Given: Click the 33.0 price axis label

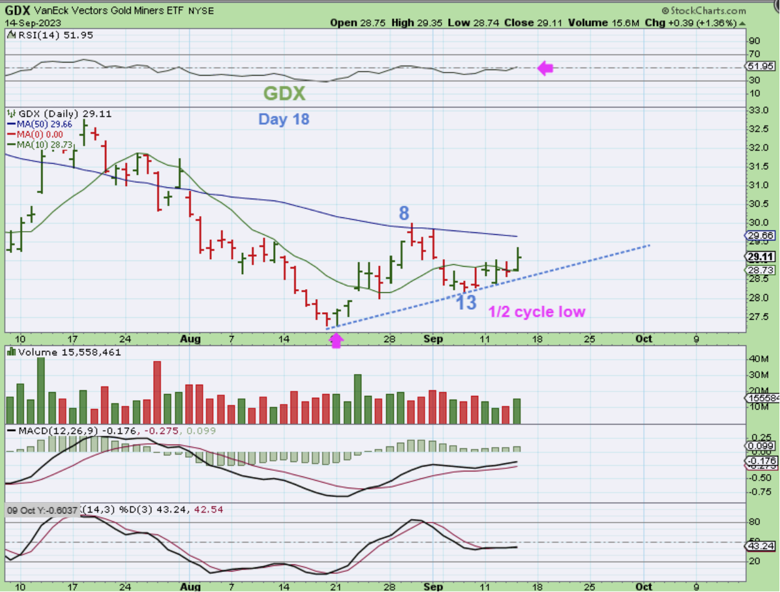Looking at the screenshot, I should 758,111.
